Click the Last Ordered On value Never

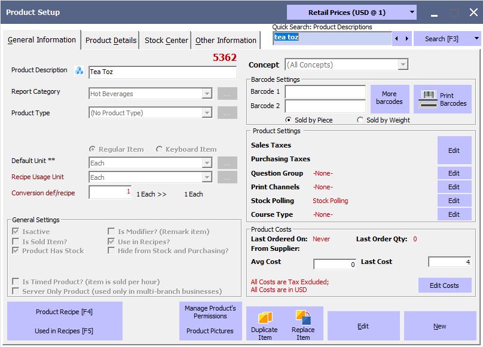tap(321, 239)
